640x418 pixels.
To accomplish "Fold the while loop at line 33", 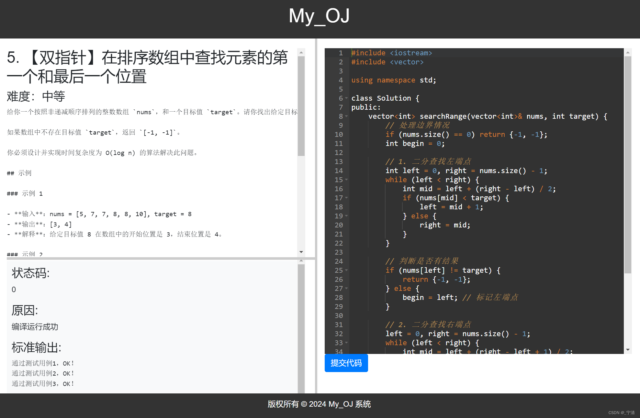I will tap(346, 343).
